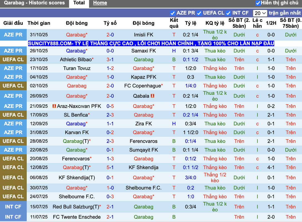
Task: Click the 2-0 half-time score on 11/07/25
Action: 271,217
